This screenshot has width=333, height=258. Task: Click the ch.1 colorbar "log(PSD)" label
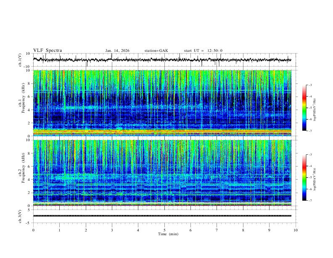pyautogui.click(x=315, y=110)
